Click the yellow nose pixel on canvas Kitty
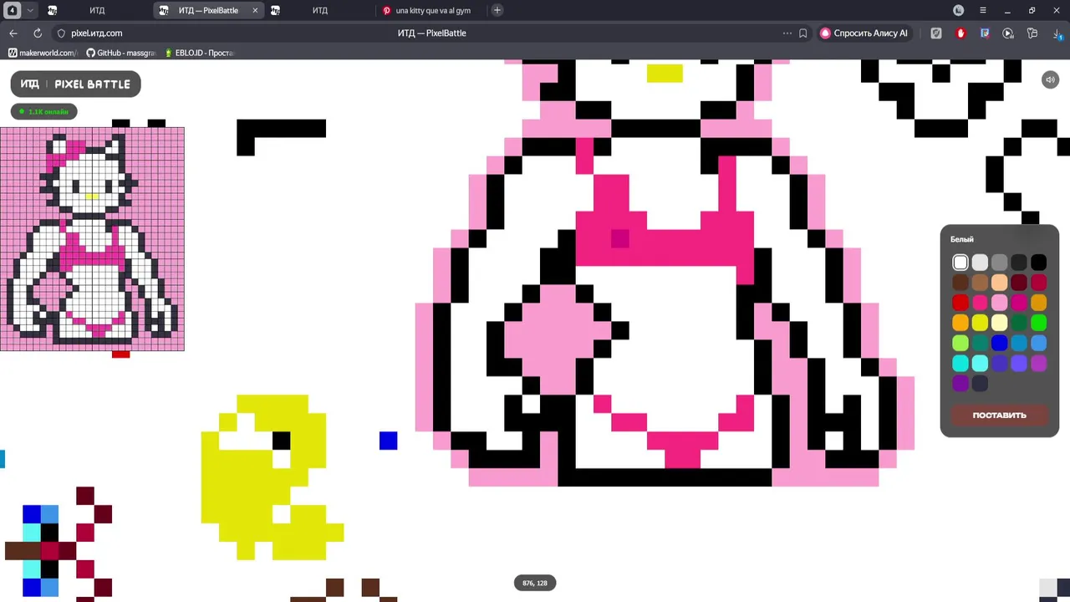Viewport: 1070px width, 602px height. tap(665, 74)
